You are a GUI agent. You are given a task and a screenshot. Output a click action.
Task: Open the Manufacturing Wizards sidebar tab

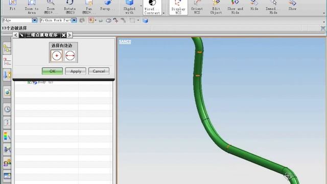tap(7, 149)
